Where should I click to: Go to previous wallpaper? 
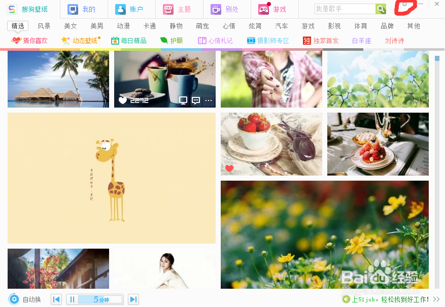pyautogui.click(x=56, y=299)
